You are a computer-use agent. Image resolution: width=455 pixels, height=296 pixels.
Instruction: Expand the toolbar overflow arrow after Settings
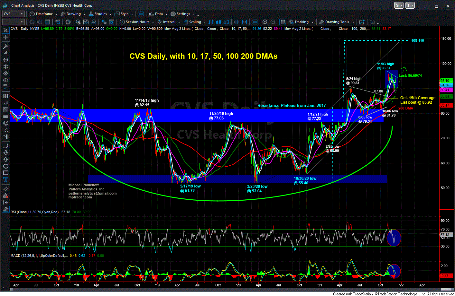tap(198, 15)
